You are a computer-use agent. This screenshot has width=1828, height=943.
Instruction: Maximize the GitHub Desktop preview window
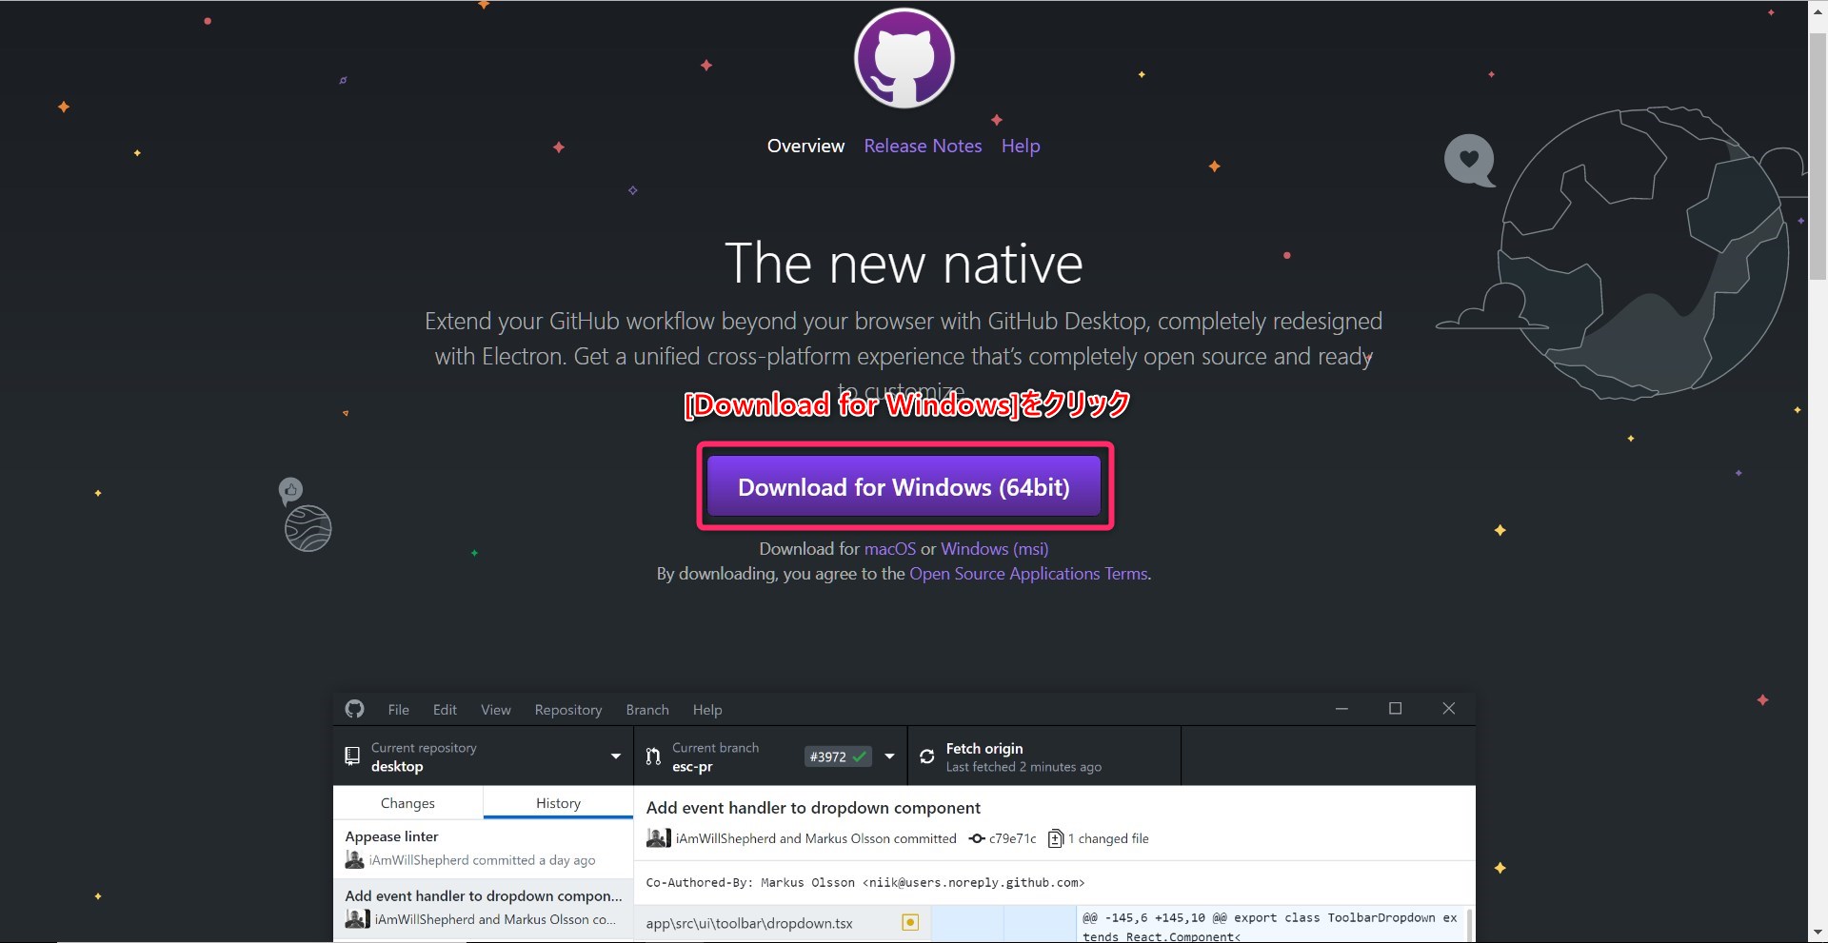pyautogui.click(x=1395, y=709)
